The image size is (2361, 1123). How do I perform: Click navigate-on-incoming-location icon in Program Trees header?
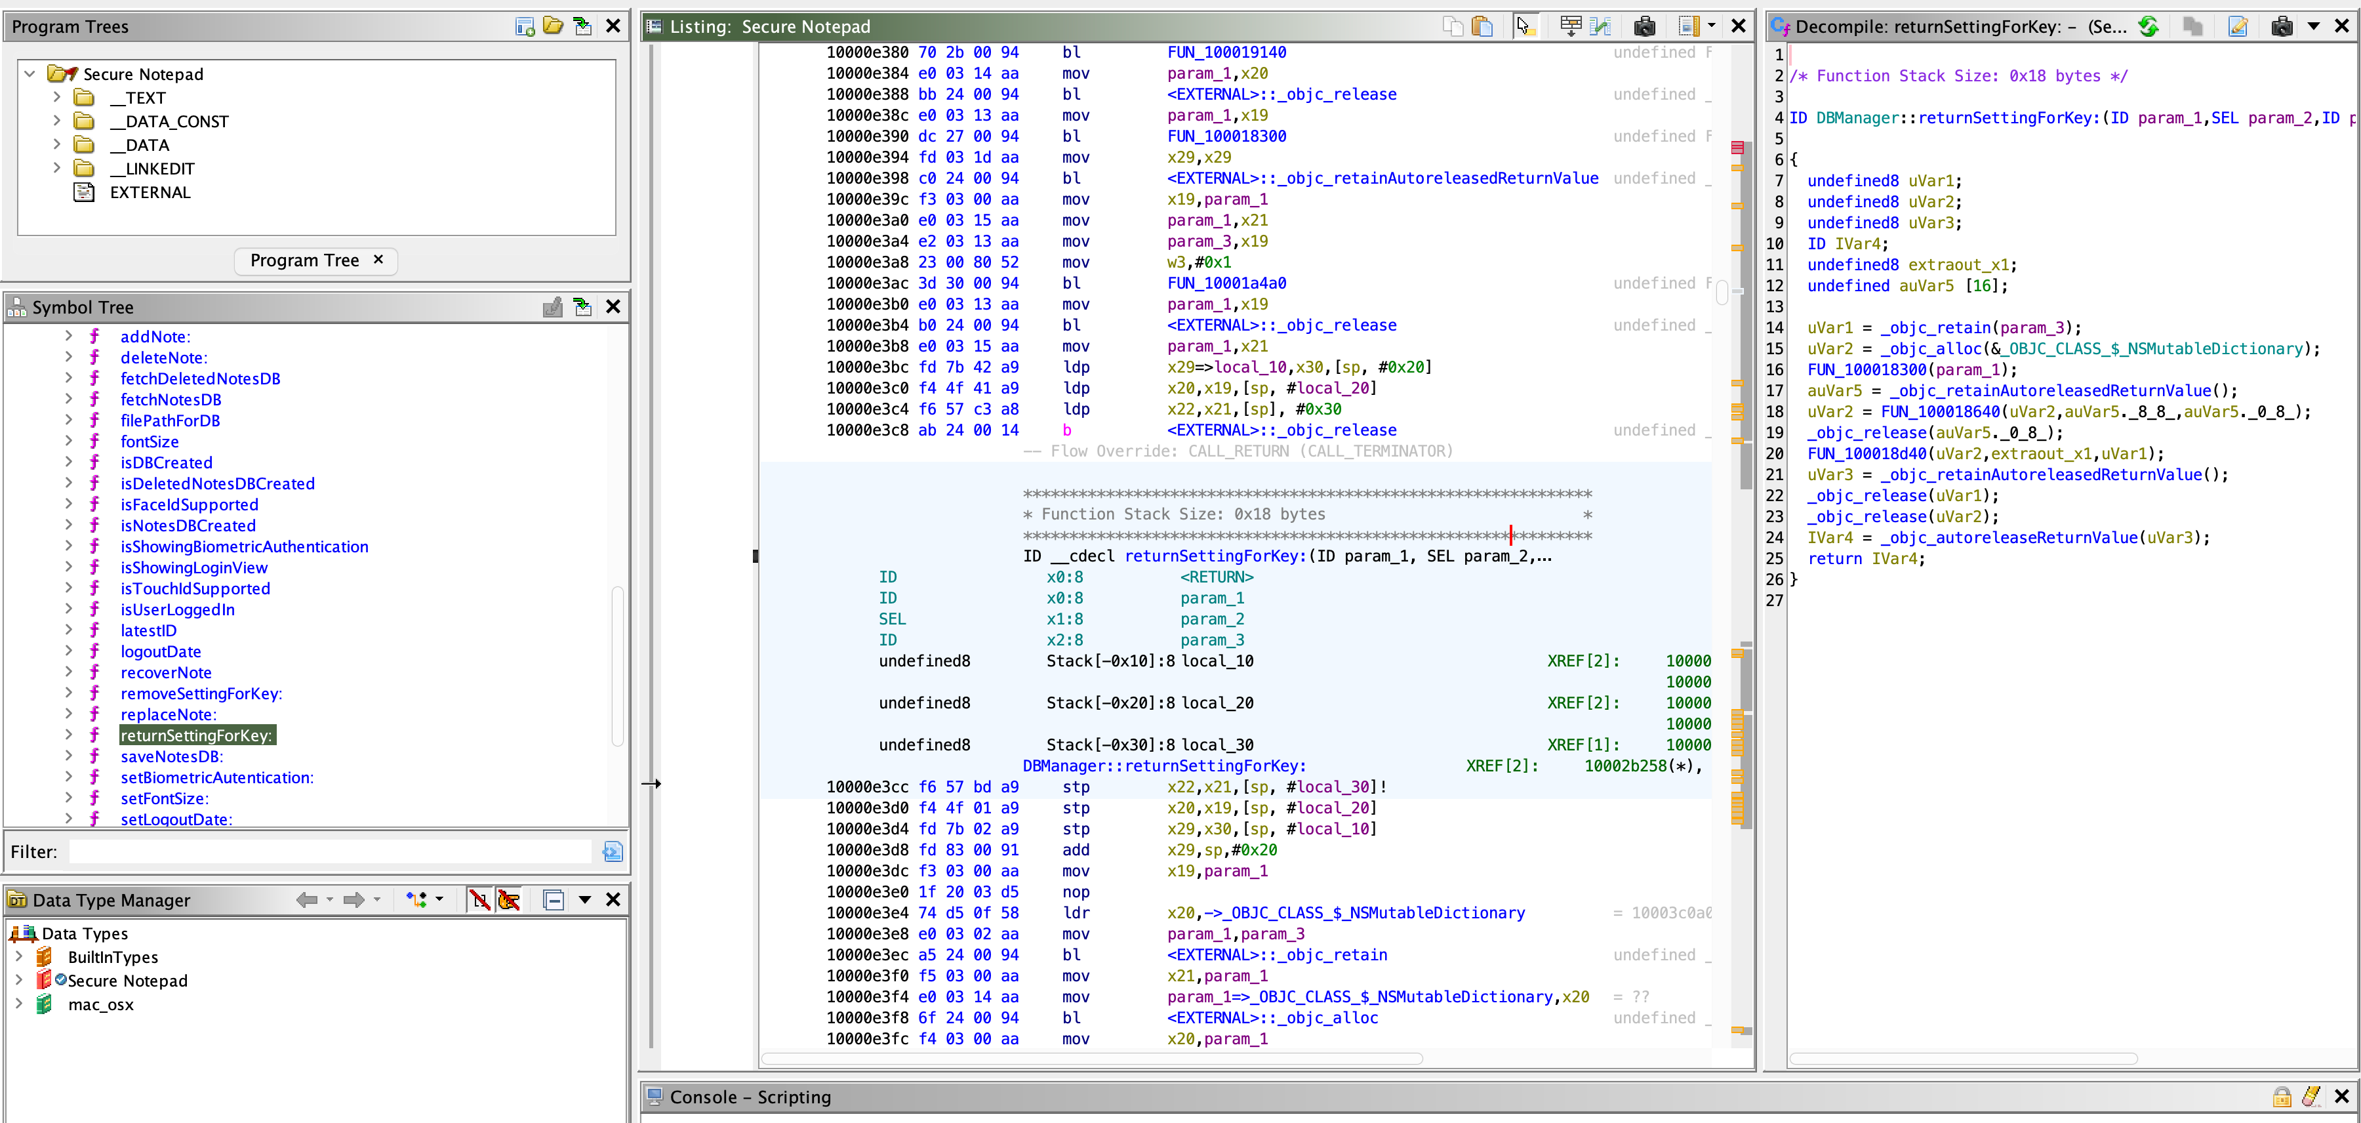coord(583,27)
